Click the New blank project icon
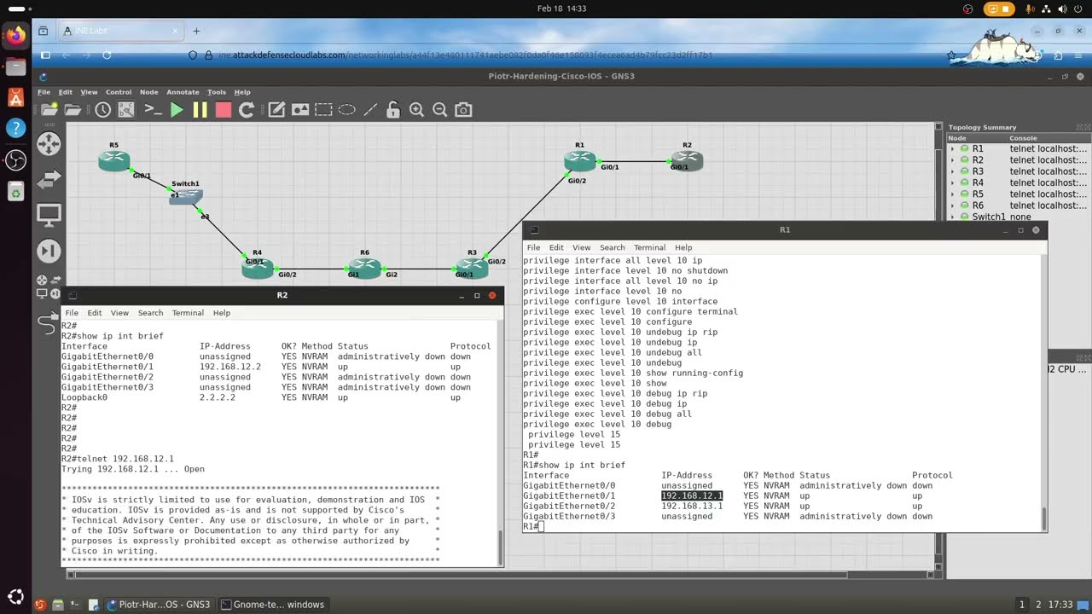This screenshot has width=1092, height=614. point(49,109)
